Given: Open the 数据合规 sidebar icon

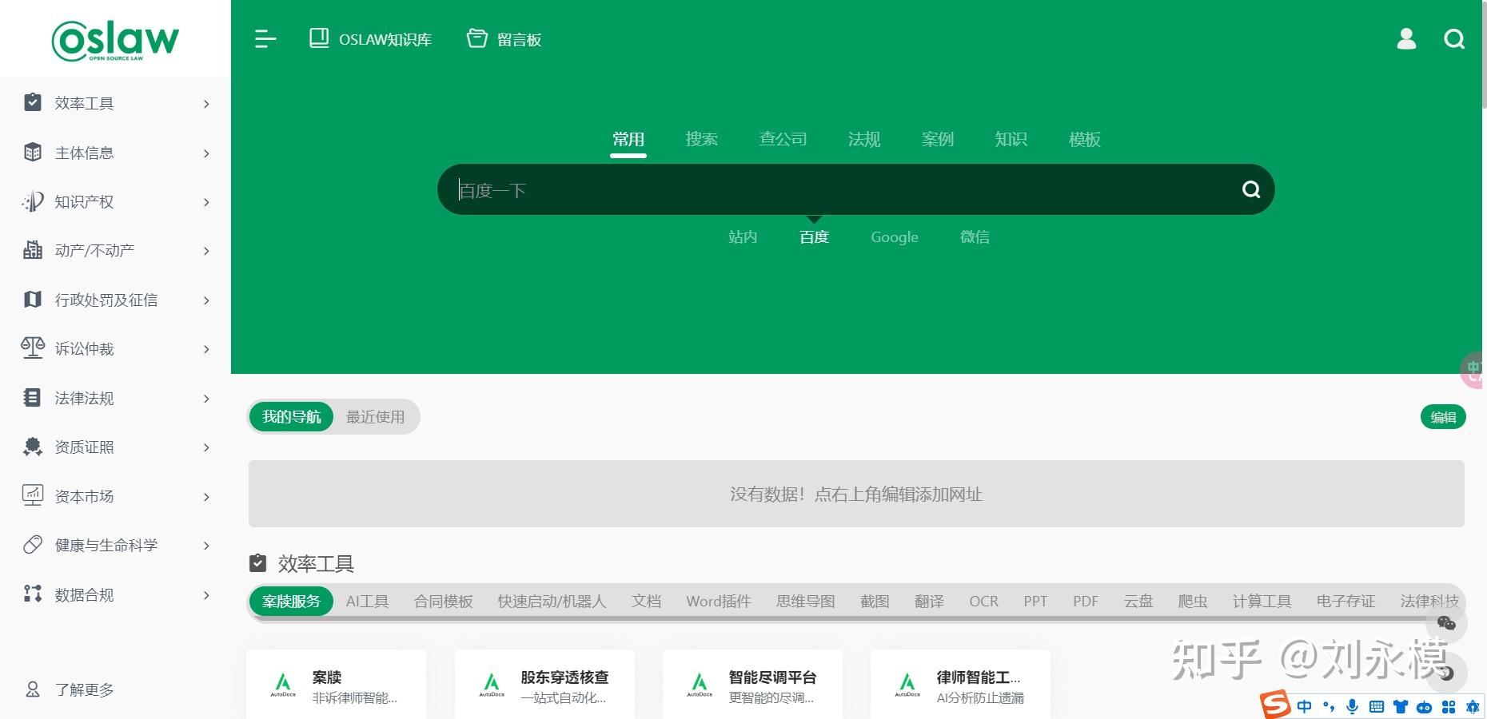Looking at the screenshot, I should pos(32,594).
